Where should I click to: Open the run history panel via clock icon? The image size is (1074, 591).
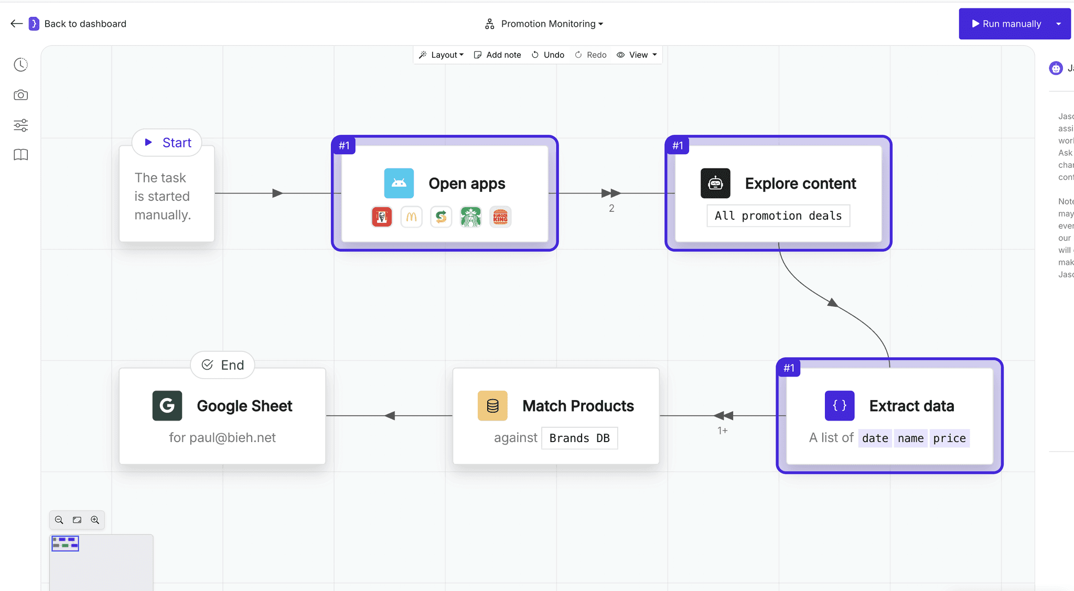coord(20,65)
